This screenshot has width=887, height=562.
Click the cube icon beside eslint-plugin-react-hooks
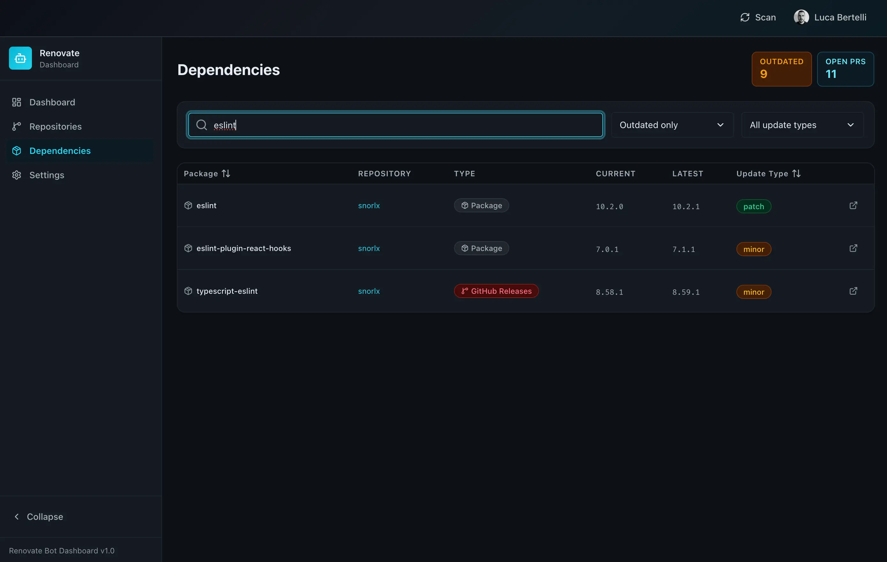188,248
